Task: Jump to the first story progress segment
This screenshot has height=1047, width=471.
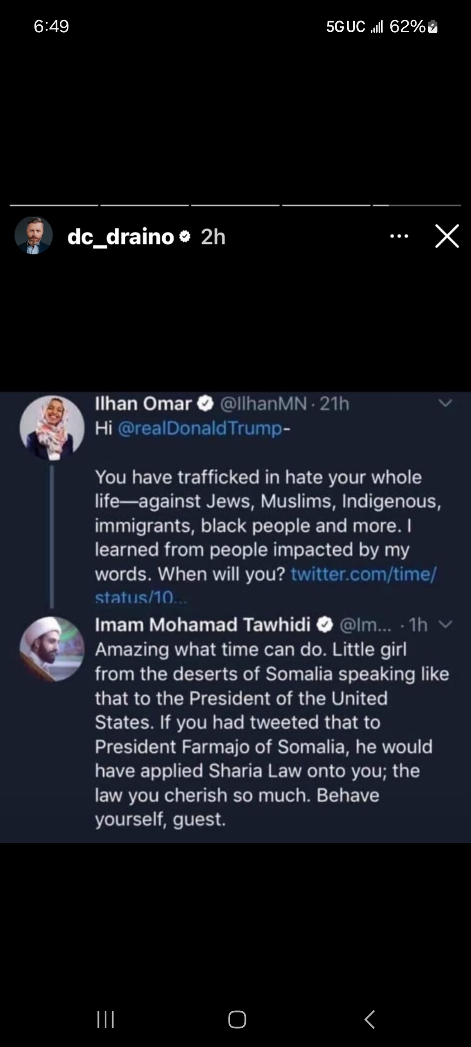Action: coord(54,205)
